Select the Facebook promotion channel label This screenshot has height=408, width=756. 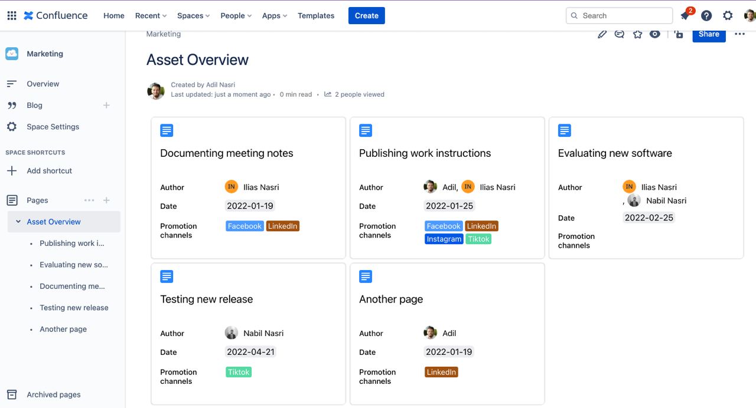coord(245,226)
